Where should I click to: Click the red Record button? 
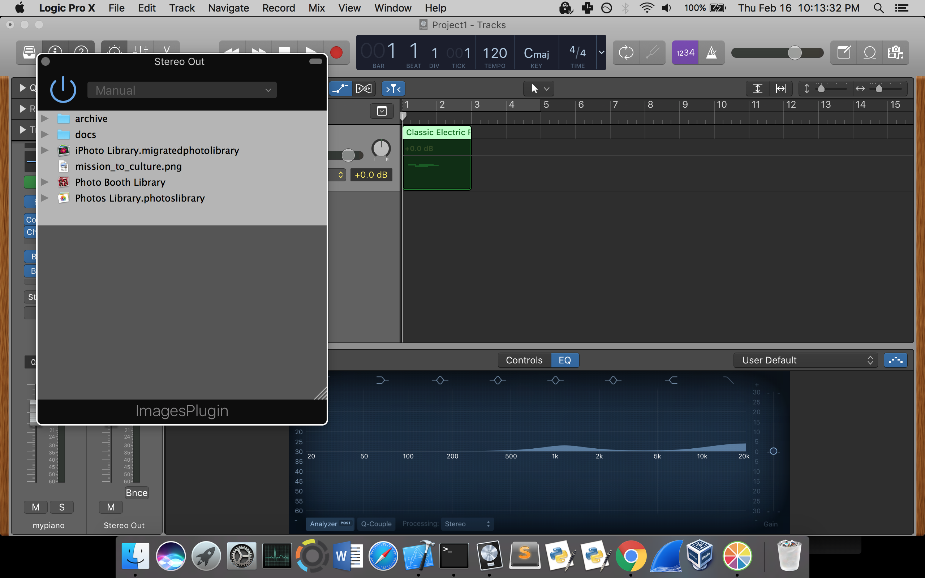tap(336, 52)
